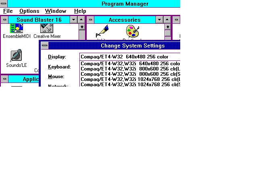Open control menu of window beside Accessories

coord(176,20)
